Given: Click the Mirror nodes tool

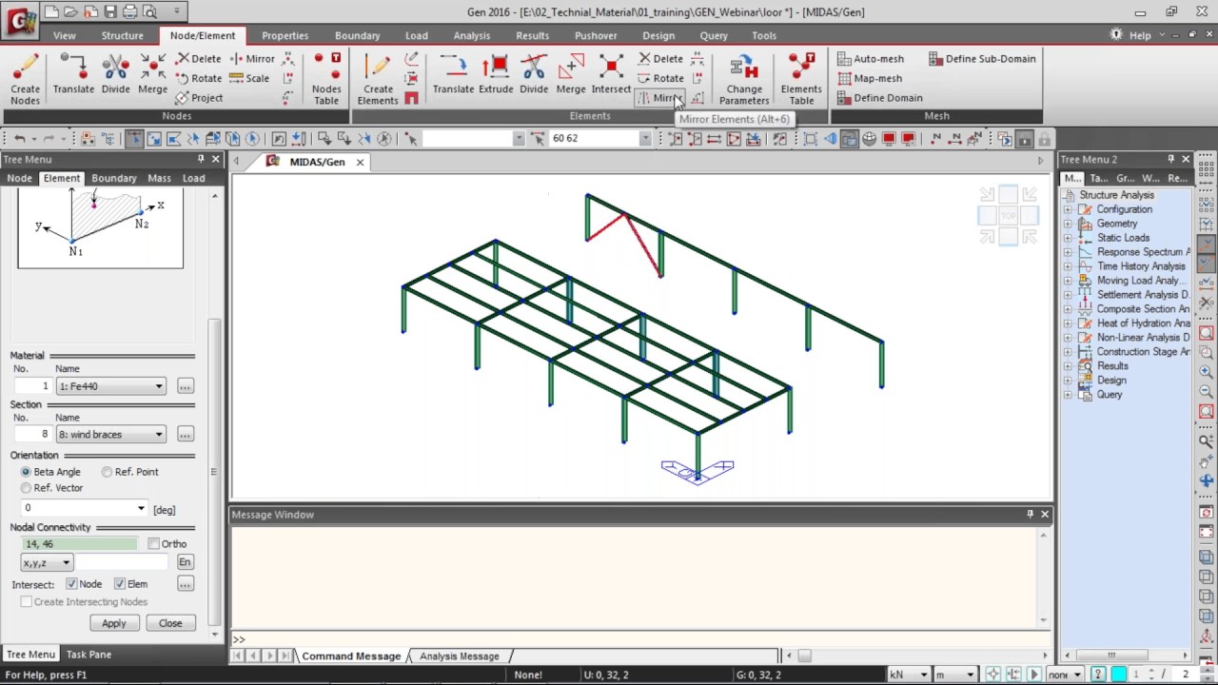Looking at the screenshot, I should click(x=251, y=58).
